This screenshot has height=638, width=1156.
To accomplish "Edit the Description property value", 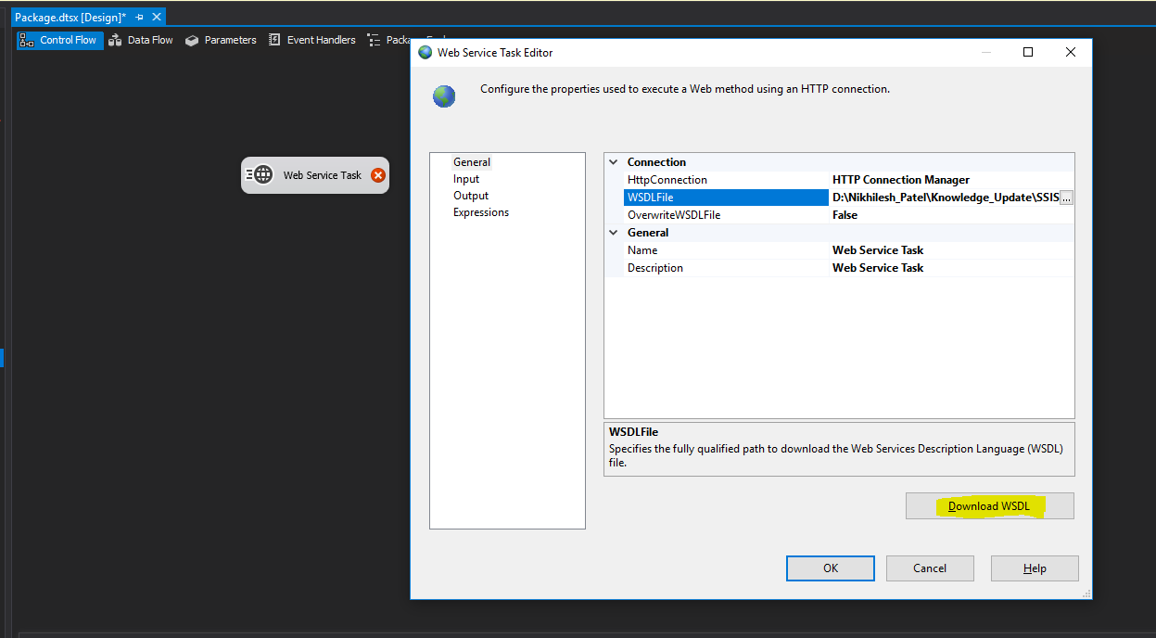I will 950,268.
